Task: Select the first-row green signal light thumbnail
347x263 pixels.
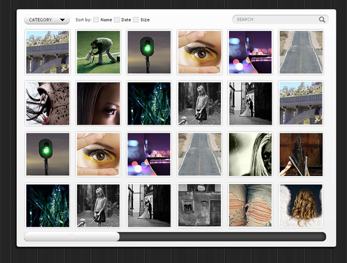Action: 149,52
